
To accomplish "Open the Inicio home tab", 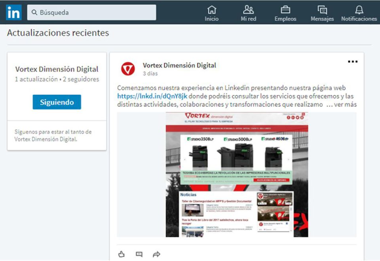I will (211, 13).
